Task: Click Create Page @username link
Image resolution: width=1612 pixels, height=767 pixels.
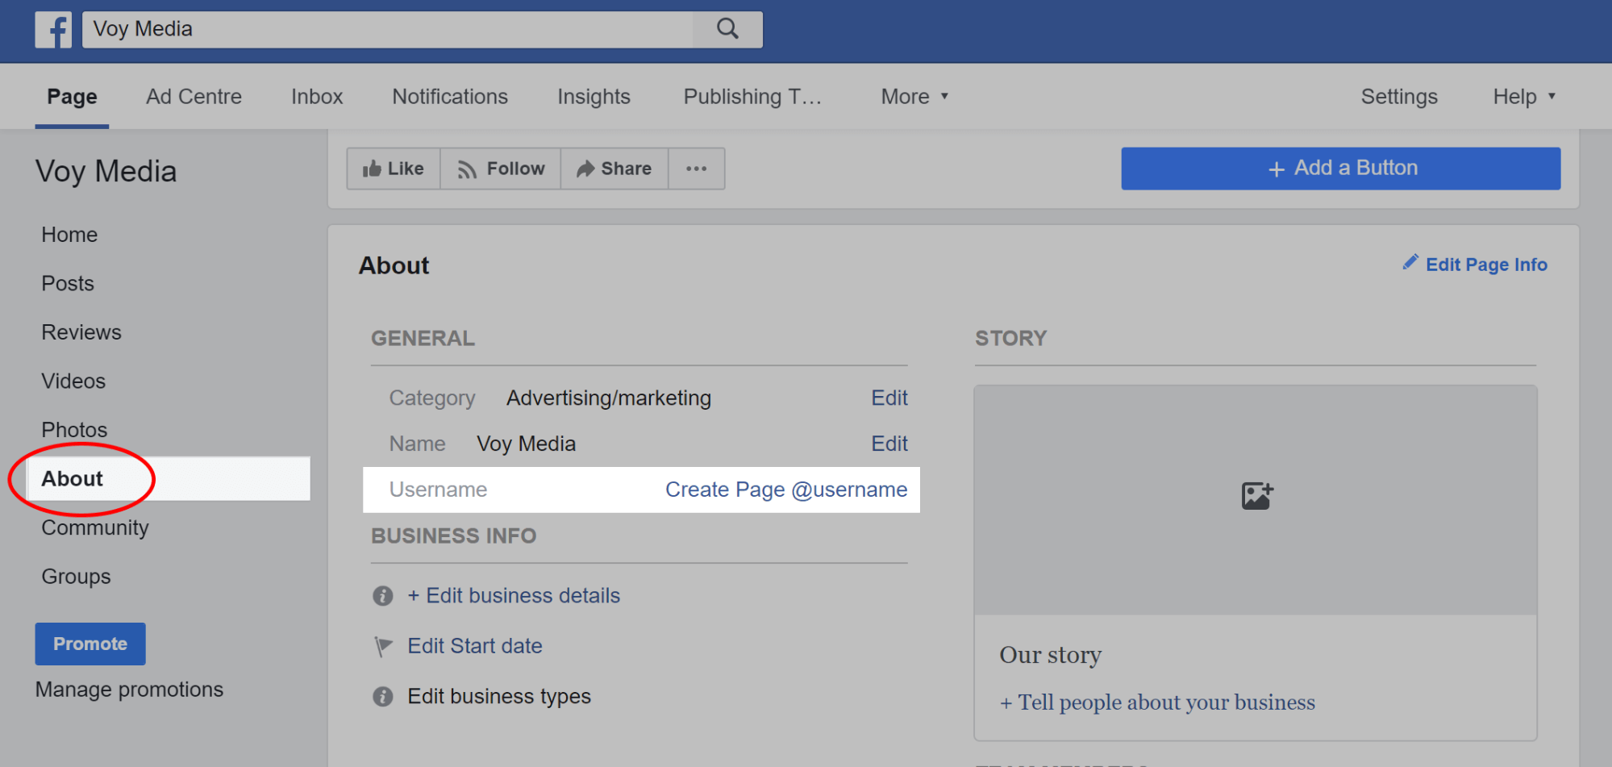Action: point(786,490)
